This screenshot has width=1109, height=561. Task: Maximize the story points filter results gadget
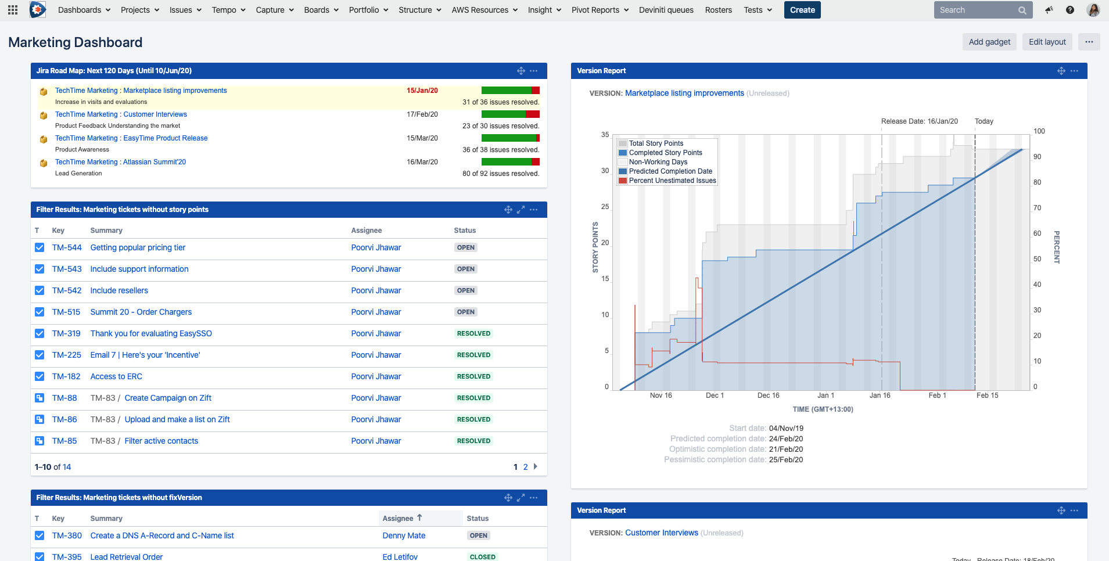(521, 210)
